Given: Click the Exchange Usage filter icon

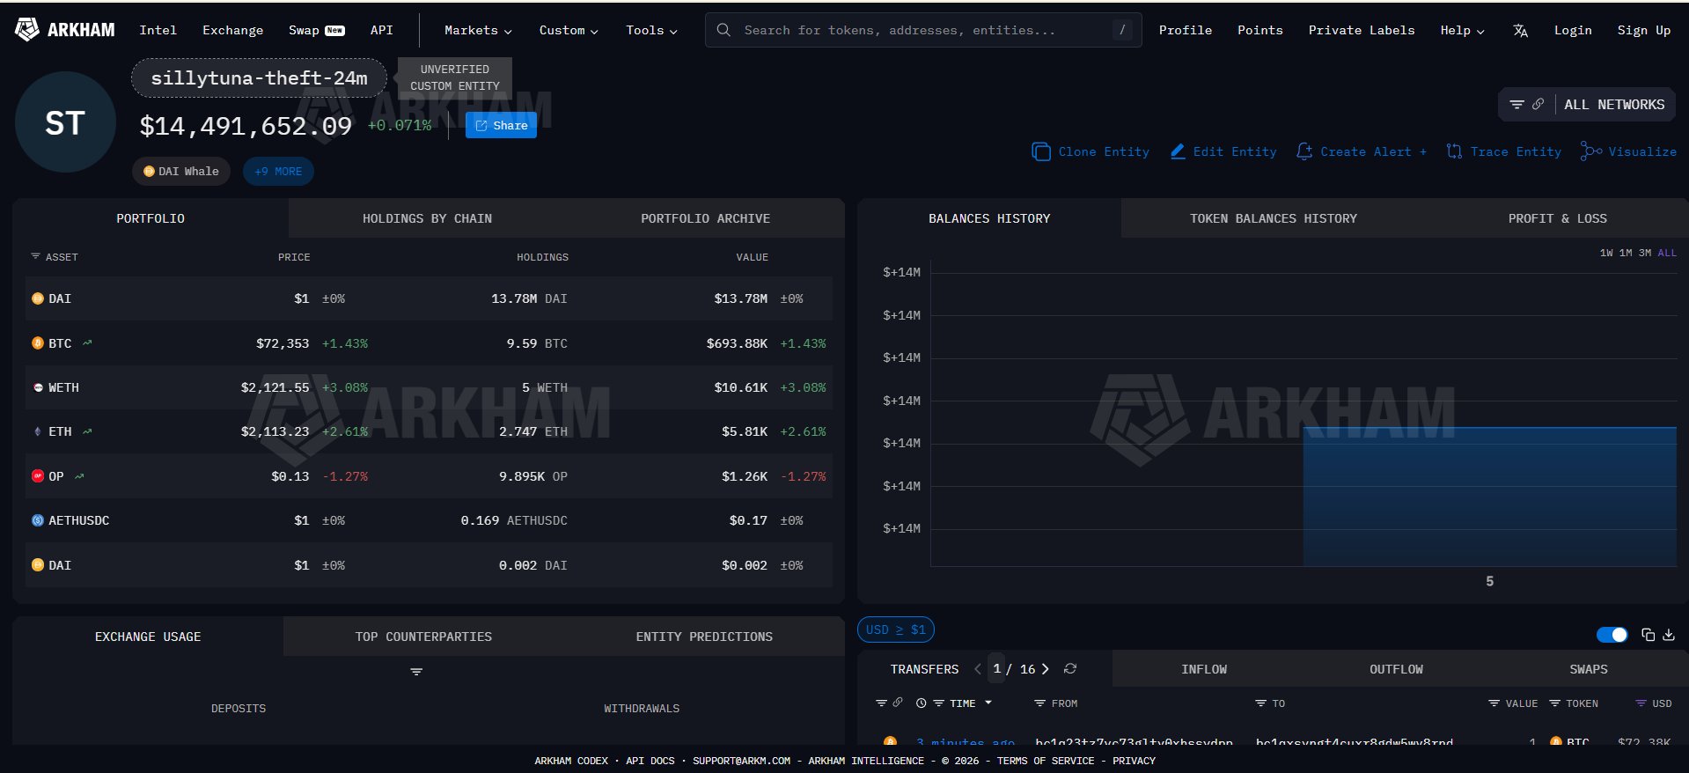Looking at the screenshot, I should point(416,672).
